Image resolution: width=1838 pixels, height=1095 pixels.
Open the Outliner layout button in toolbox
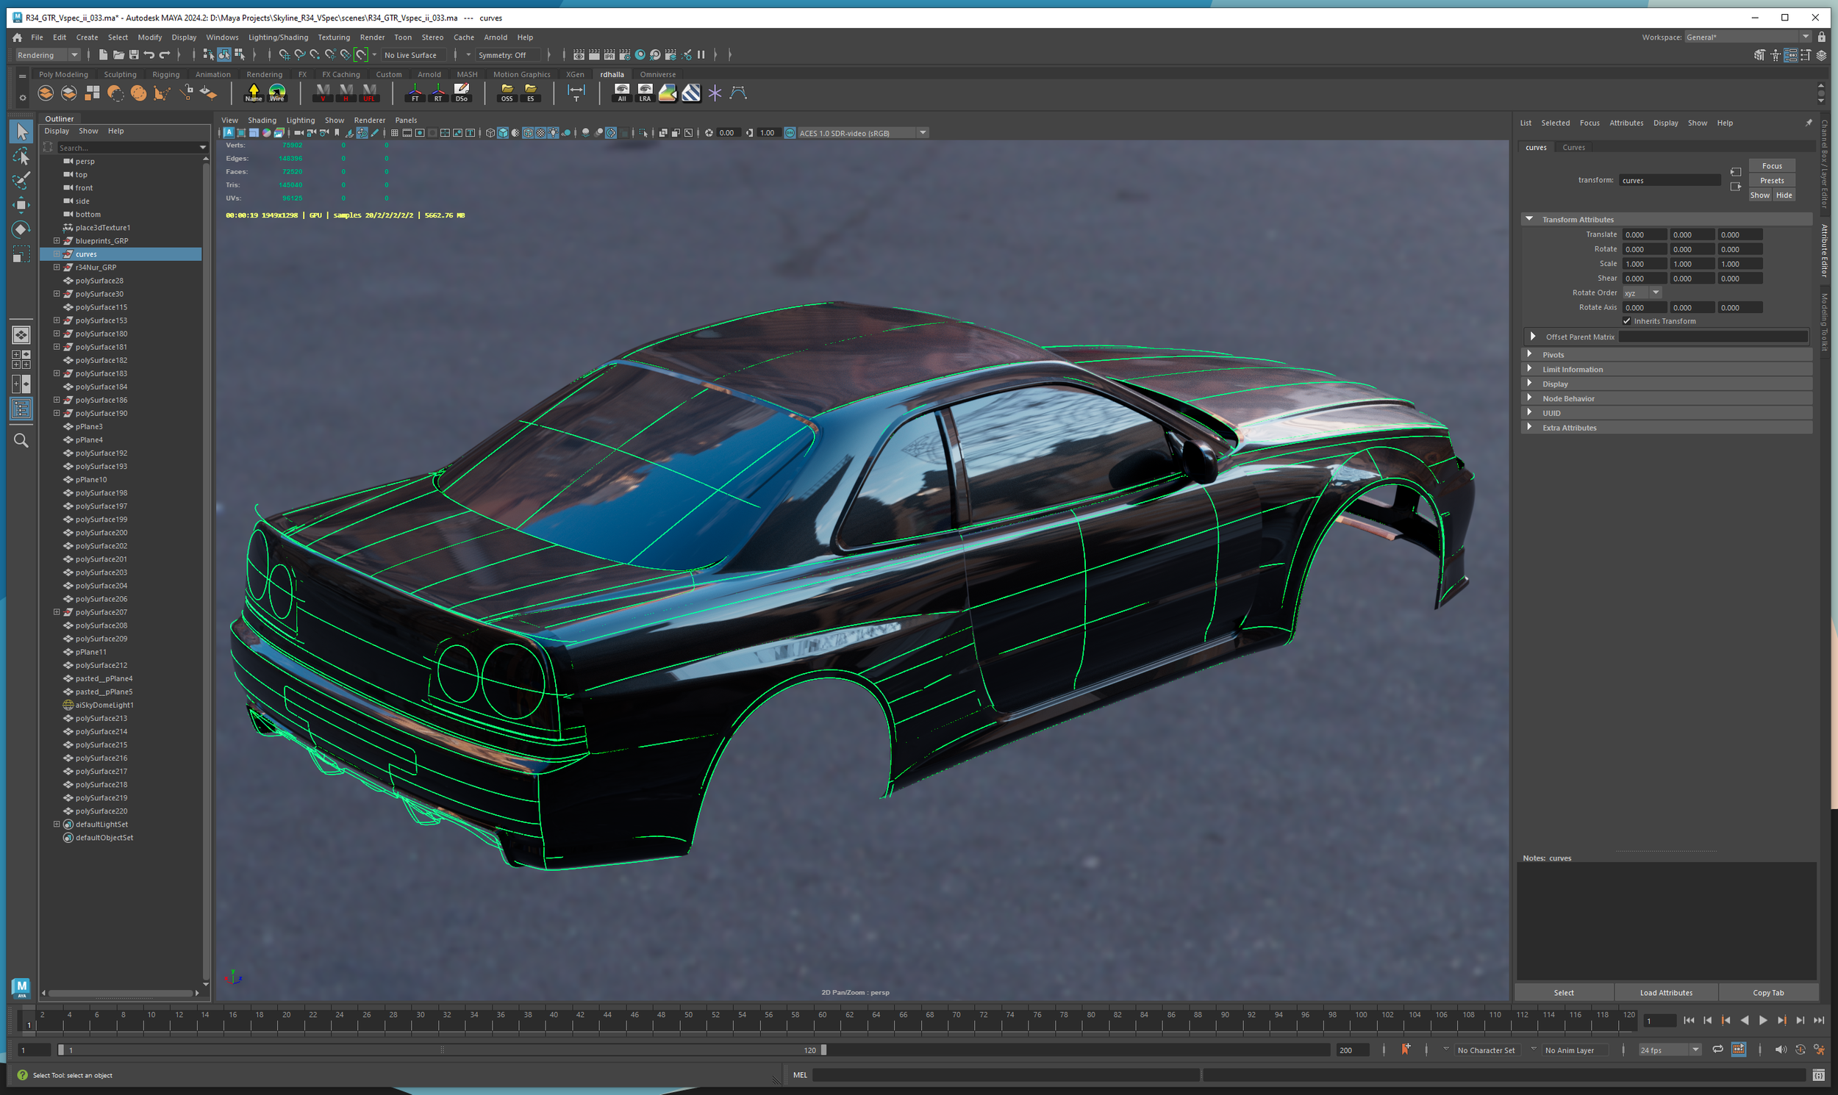point(21,408)
